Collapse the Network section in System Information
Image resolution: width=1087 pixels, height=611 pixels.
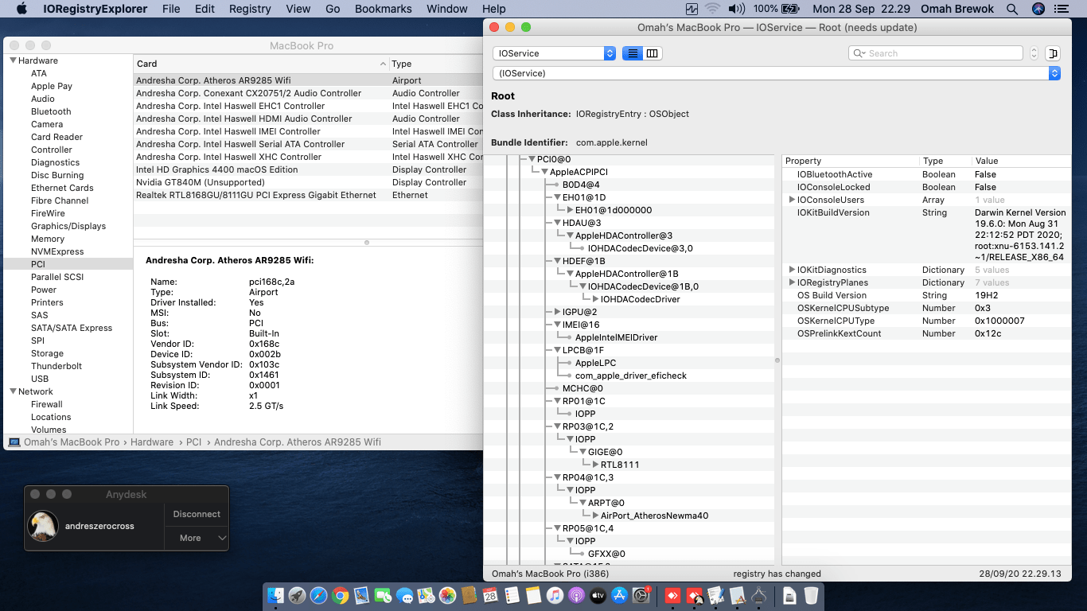click(x=13, y=391)
